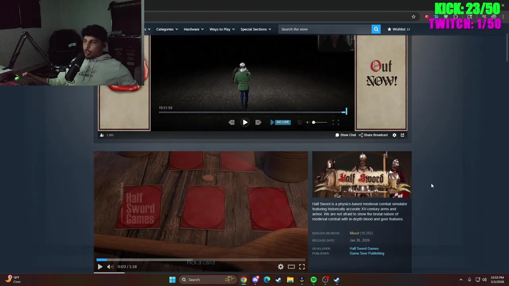Open system volume tray icon
The width and height of the screenshot is (509, 286).
484,280
